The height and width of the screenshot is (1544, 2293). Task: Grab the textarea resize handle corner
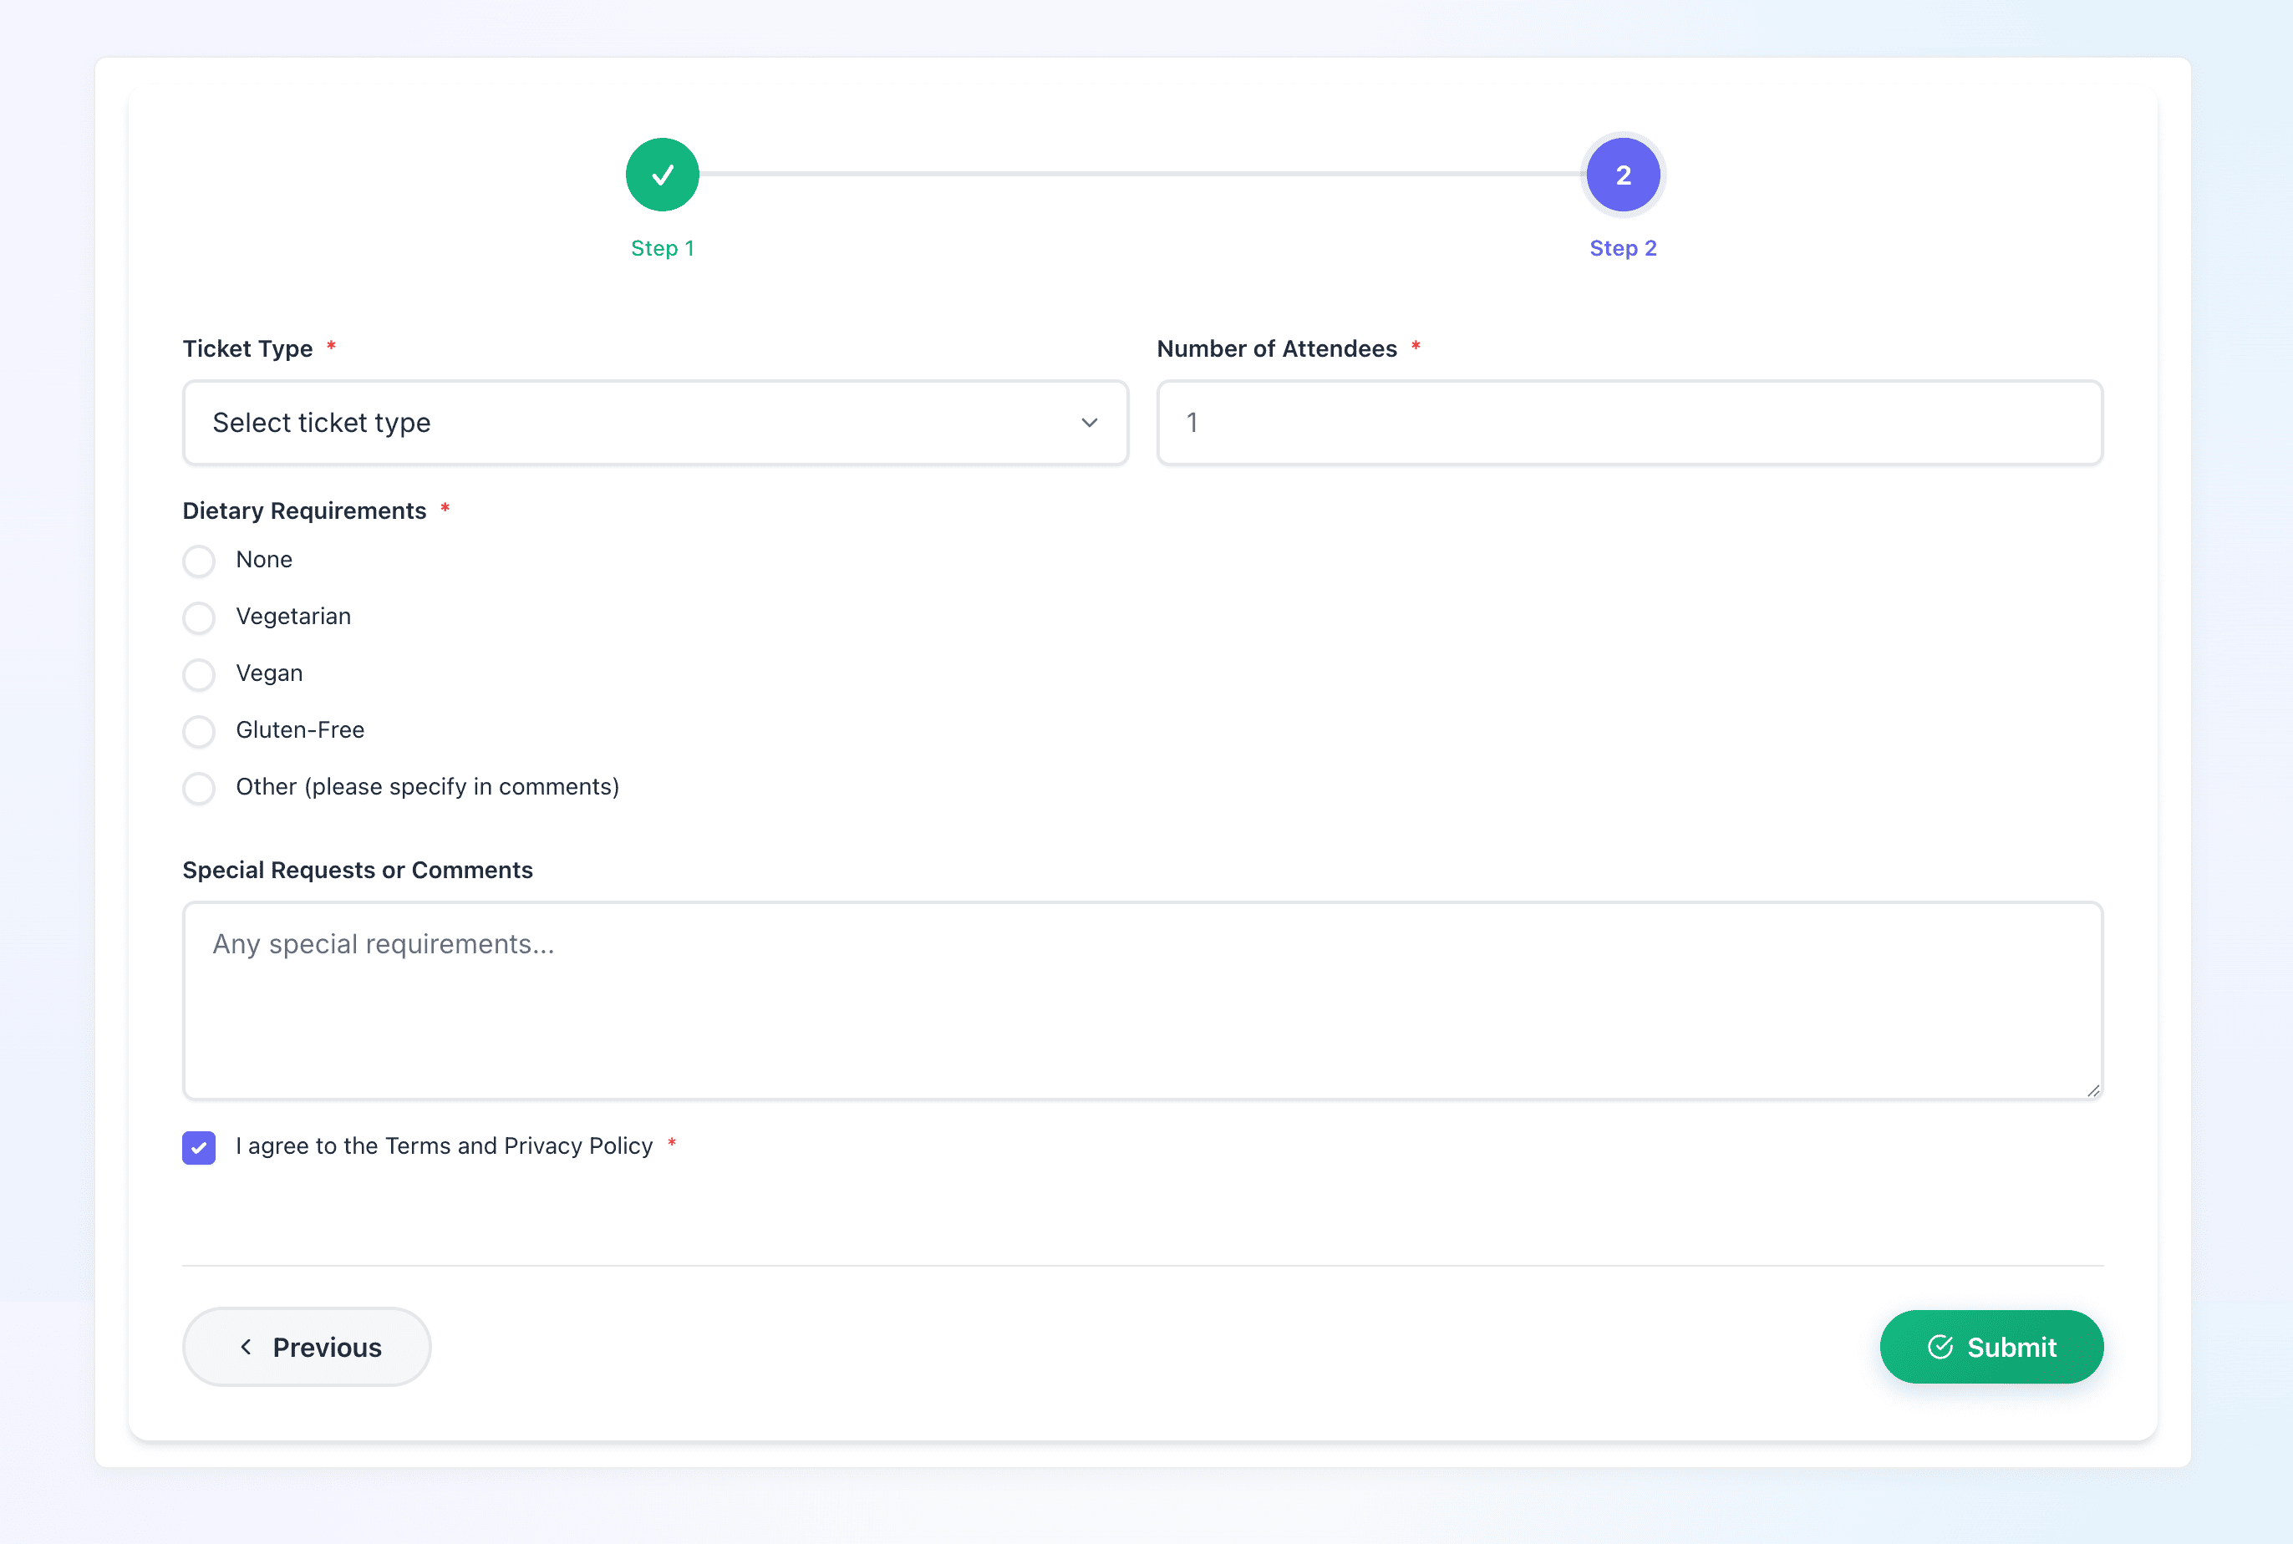coord(2092,1089)
